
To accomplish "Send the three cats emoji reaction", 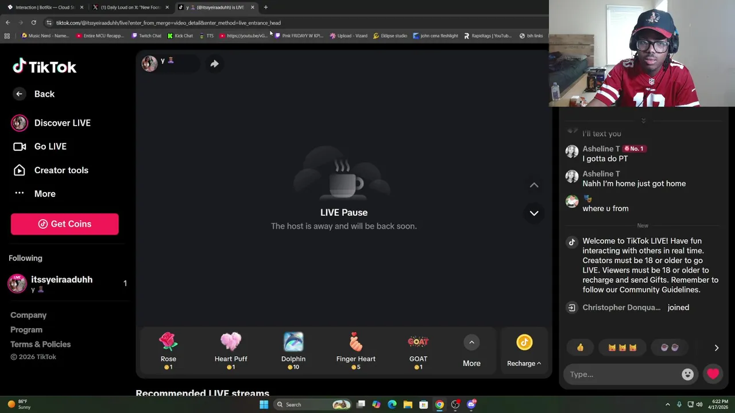I will point(622,347).
